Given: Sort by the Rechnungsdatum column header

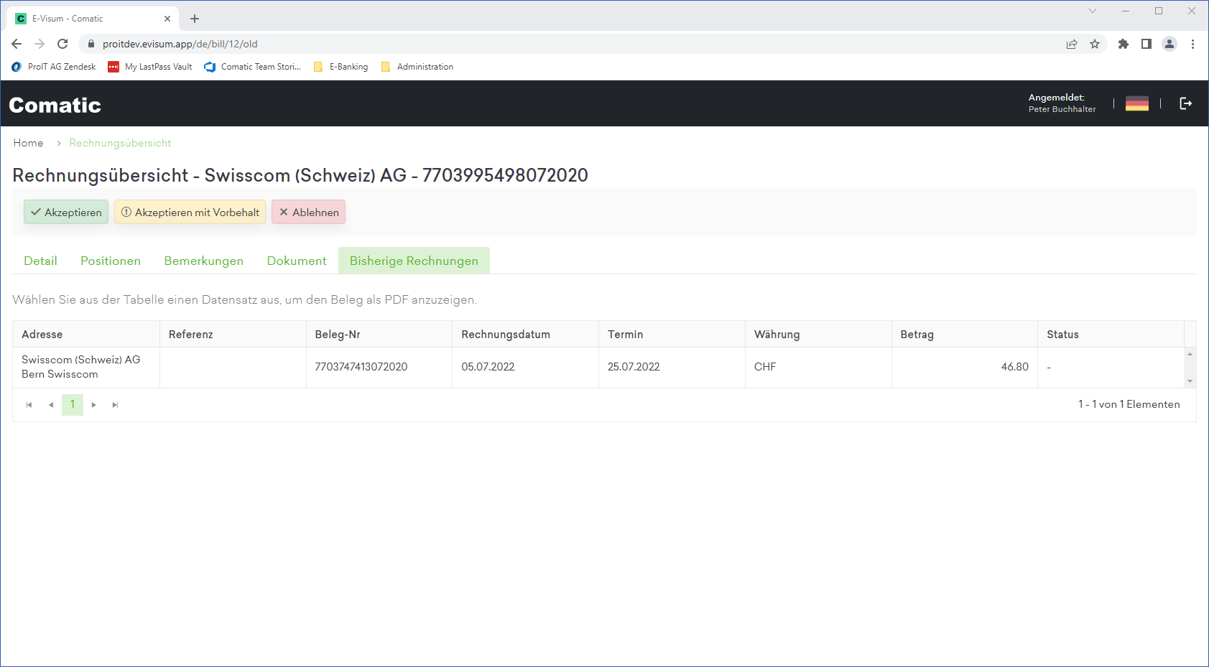Looking at the screenshot, I should 526,335.
